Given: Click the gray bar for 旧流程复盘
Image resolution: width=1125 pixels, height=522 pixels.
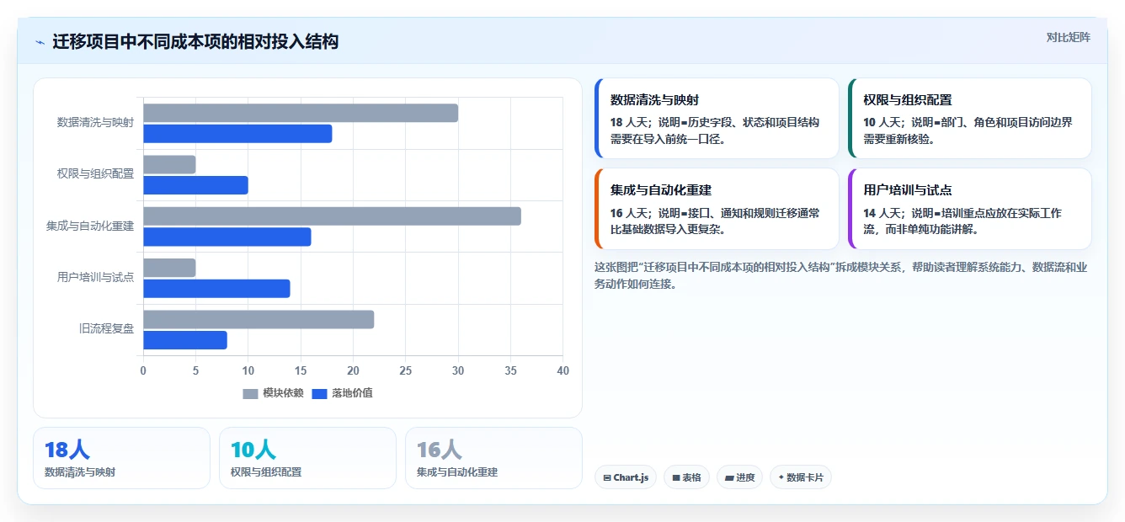Looking at the screenshot, I should point(259,319).
